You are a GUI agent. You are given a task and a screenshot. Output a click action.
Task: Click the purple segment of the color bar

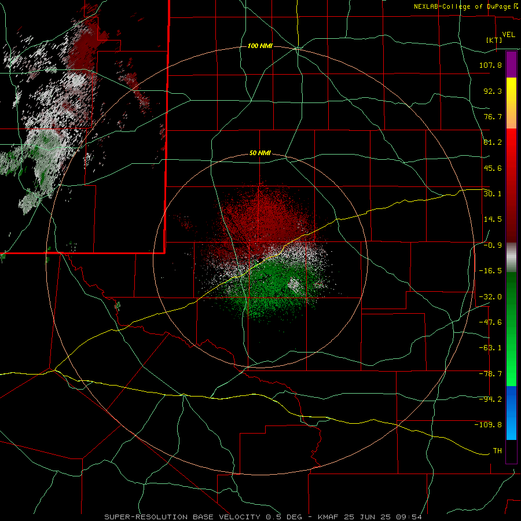pyautogui.click(x=511, y=64)
